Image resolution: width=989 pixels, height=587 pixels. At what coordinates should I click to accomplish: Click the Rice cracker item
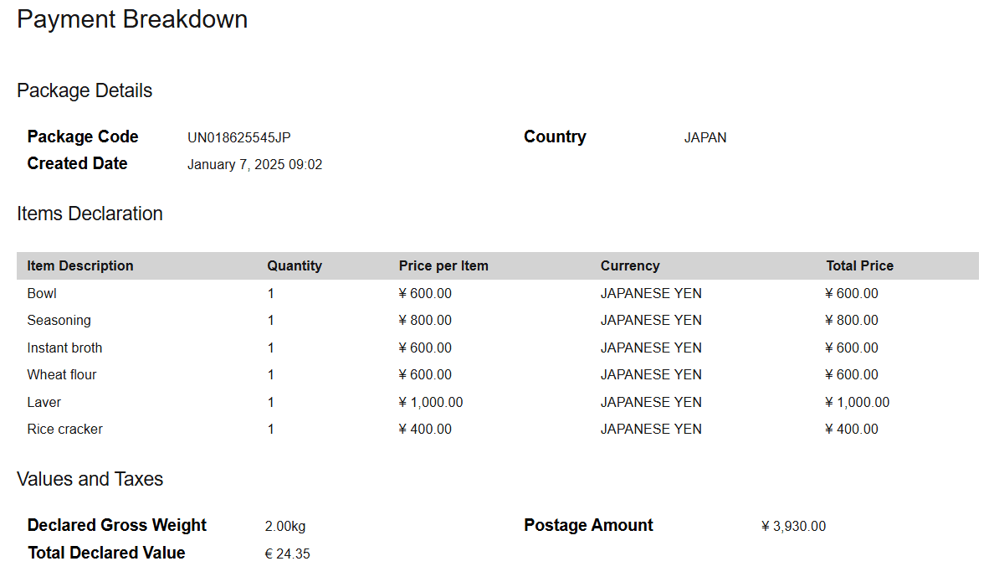pos(64,429)
